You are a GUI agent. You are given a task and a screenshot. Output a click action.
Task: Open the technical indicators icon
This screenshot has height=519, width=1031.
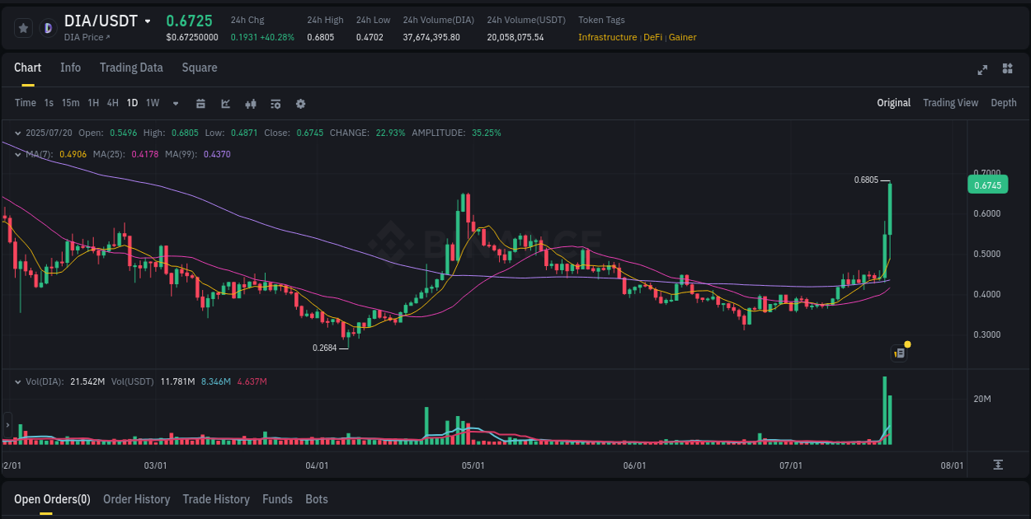226,104
